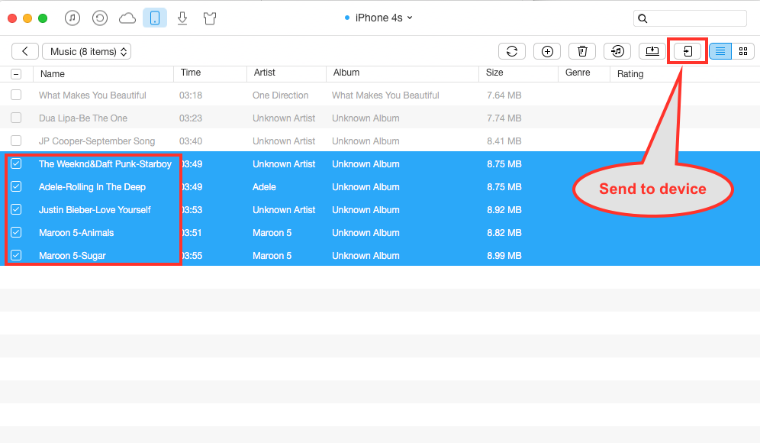Click the 7.74 MB size cell

pyautogui.click(x=504, y=118)
